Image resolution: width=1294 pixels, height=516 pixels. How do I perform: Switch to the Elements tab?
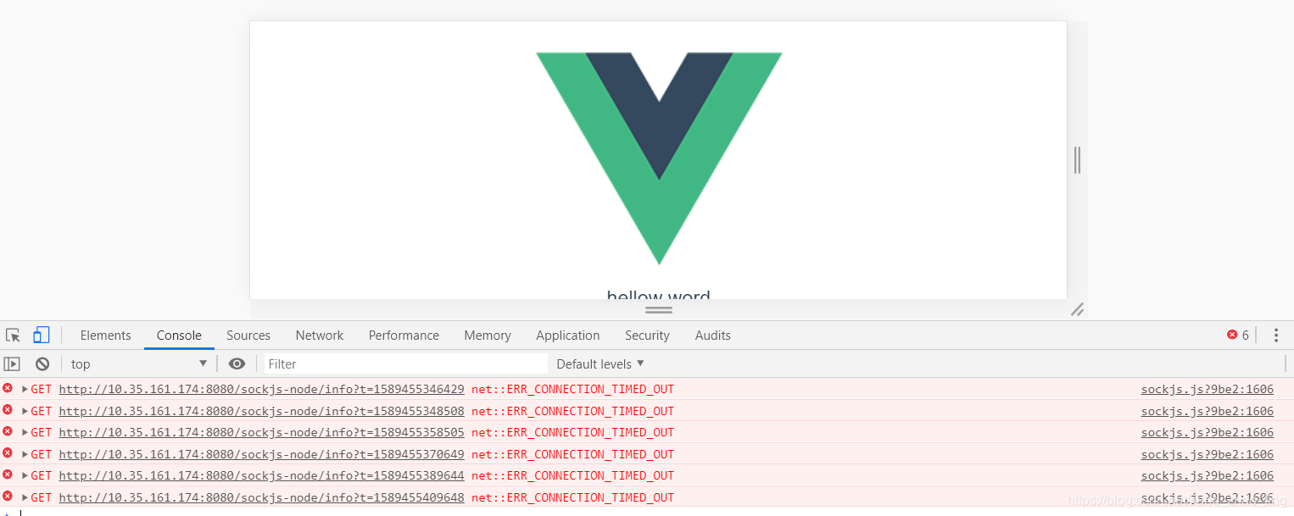click(106, 336)
